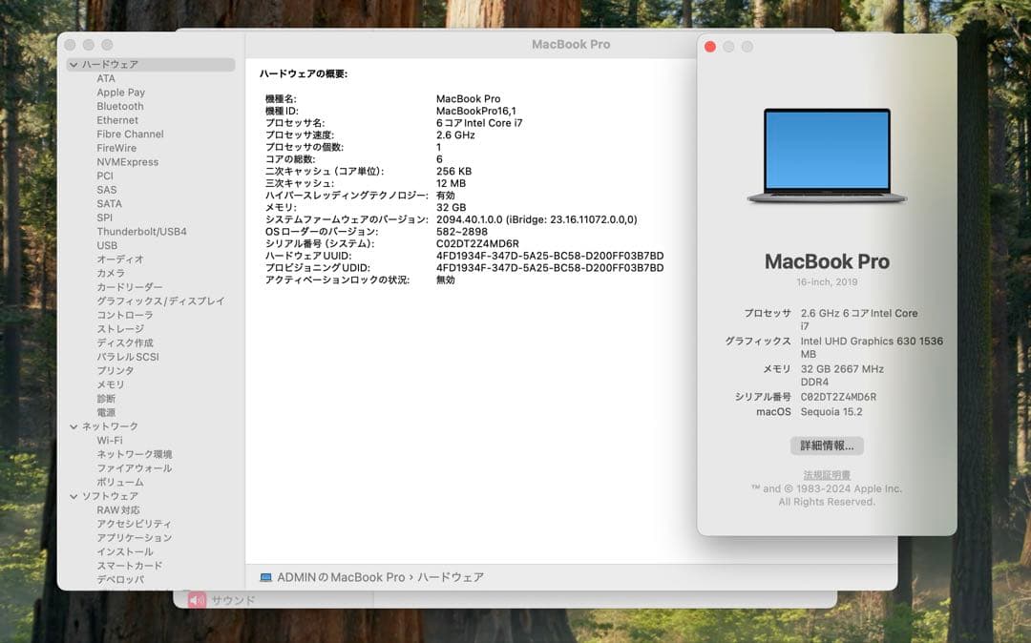Select PCI in hardware list
1031x643 pixels.
105,176
